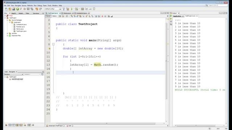Toggle the sixth Navigator filter button
Viewport: 232px width, 130px height.
[x=25, y=125]
